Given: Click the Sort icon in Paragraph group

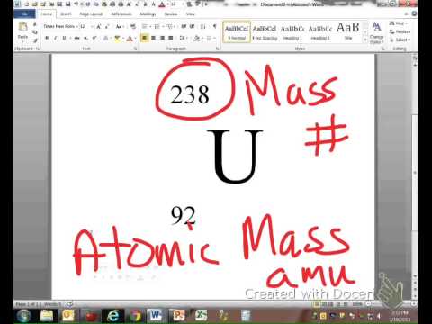Looking at the screenshot, I should (203, 27).
